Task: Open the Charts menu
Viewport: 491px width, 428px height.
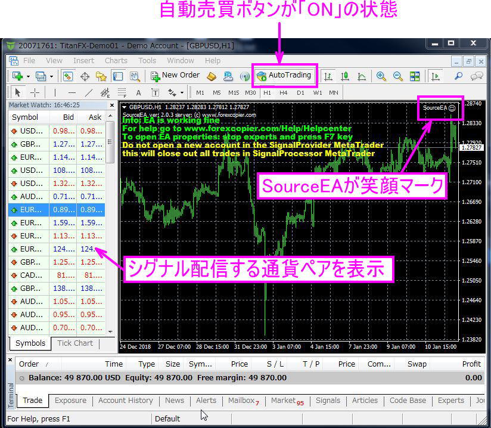Action: [116, 60]
